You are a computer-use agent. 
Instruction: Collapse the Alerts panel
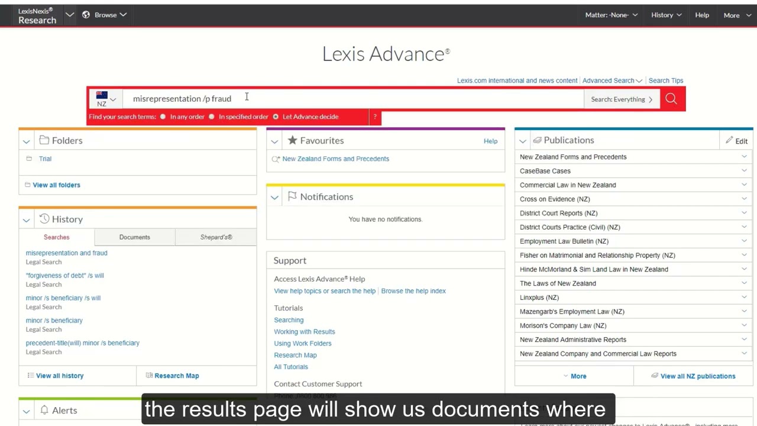point(26,411)
